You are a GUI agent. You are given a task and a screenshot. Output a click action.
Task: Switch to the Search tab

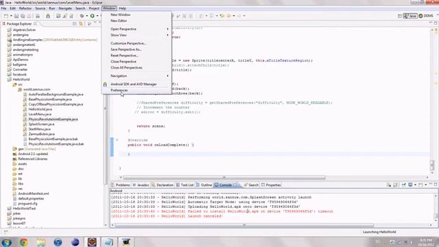251,185
